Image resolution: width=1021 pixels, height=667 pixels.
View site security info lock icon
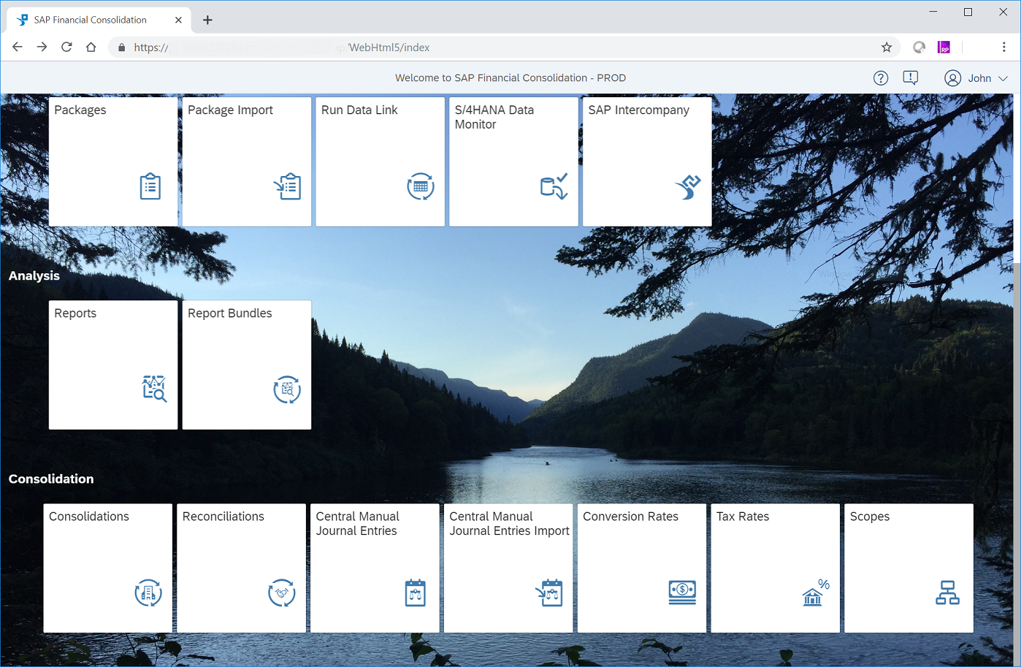[122, 47]
